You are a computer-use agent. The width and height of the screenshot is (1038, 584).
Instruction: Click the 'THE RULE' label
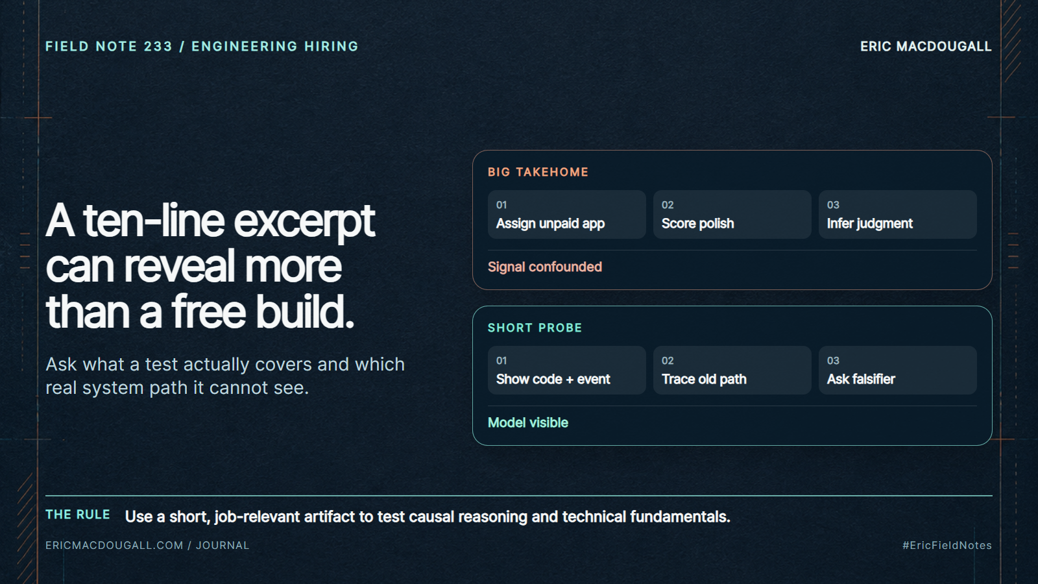[x=78, y=515]
